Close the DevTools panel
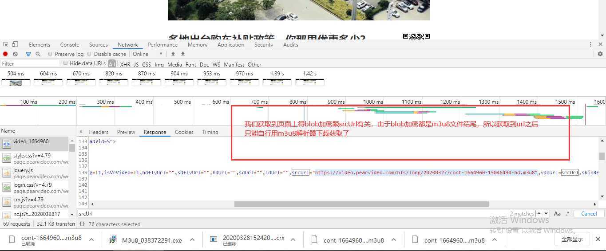606x251 pixels. [x=601, y=44]
